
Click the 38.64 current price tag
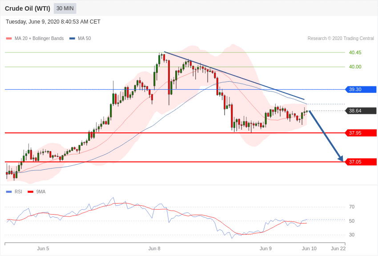[x=361, y=111]
